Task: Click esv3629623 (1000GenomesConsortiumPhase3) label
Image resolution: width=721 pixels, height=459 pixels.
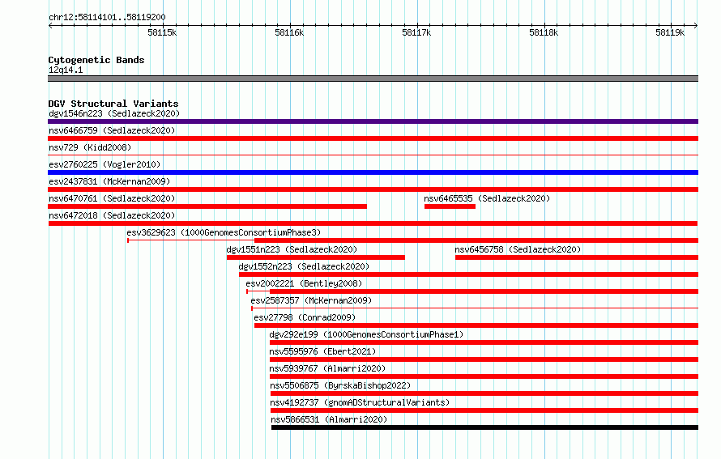Action: point(224,232)
